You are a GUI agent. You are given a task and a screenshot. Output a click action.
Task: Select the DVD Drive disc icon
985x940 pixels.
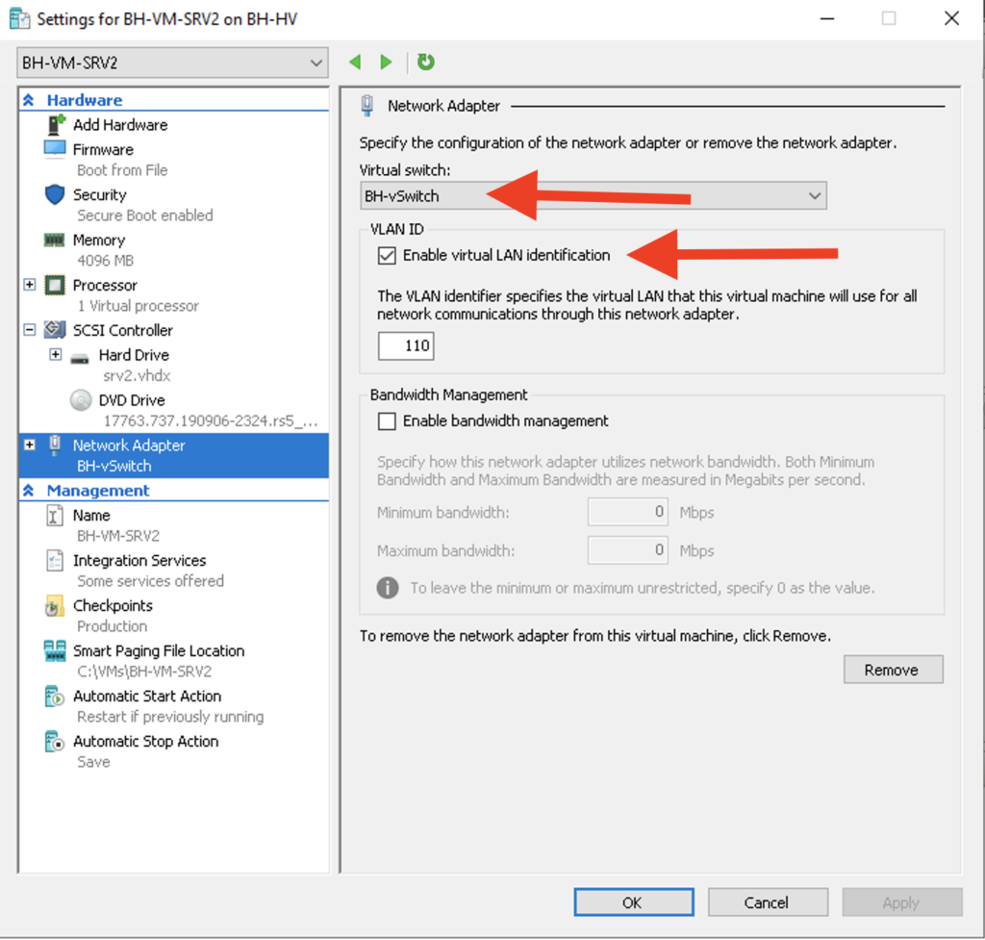click(x=81, y=400)
